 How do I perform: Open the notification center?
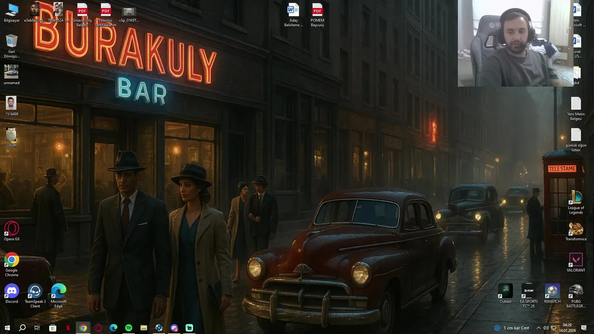pyautogui.click(x=584, y=328)
